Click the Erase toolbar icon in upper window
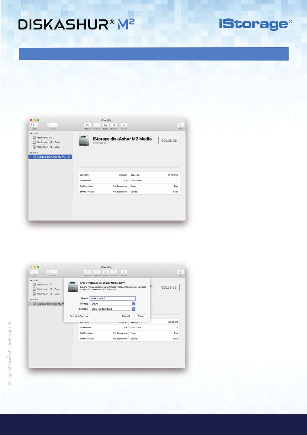 105,125
